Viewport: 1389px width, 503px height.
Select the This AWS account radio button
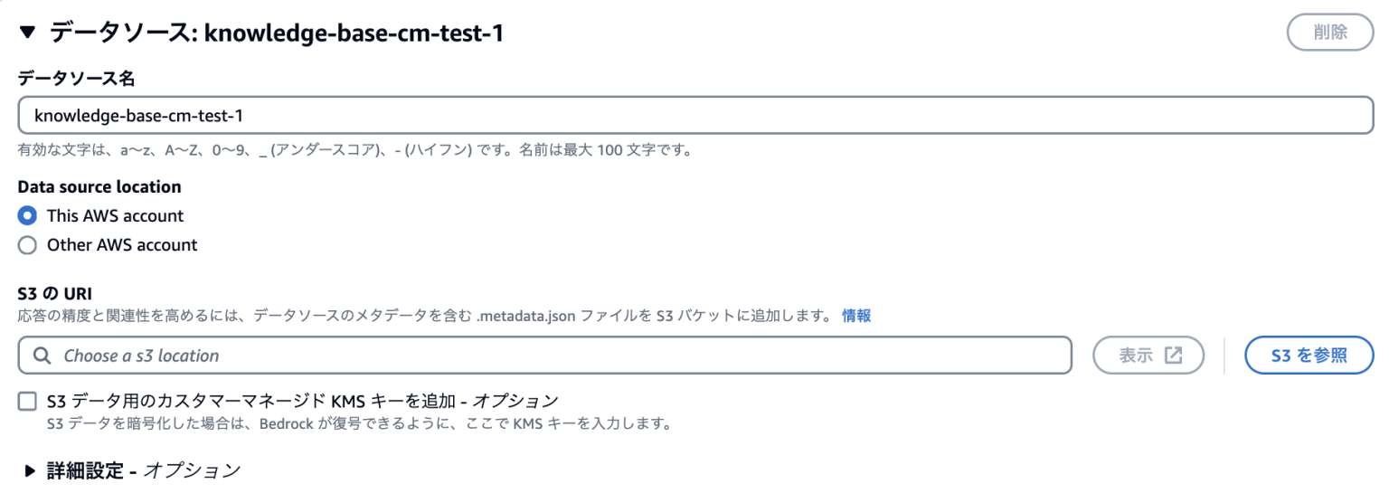(28, 216)
